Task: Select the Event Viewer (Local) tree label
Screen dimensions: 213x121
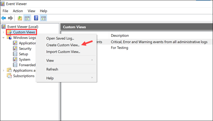Action: click(x=23, y=27)
